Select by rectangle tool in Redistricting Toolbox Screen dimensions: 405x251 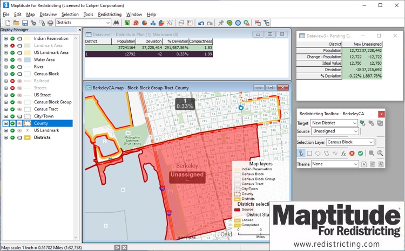point(309,153)
